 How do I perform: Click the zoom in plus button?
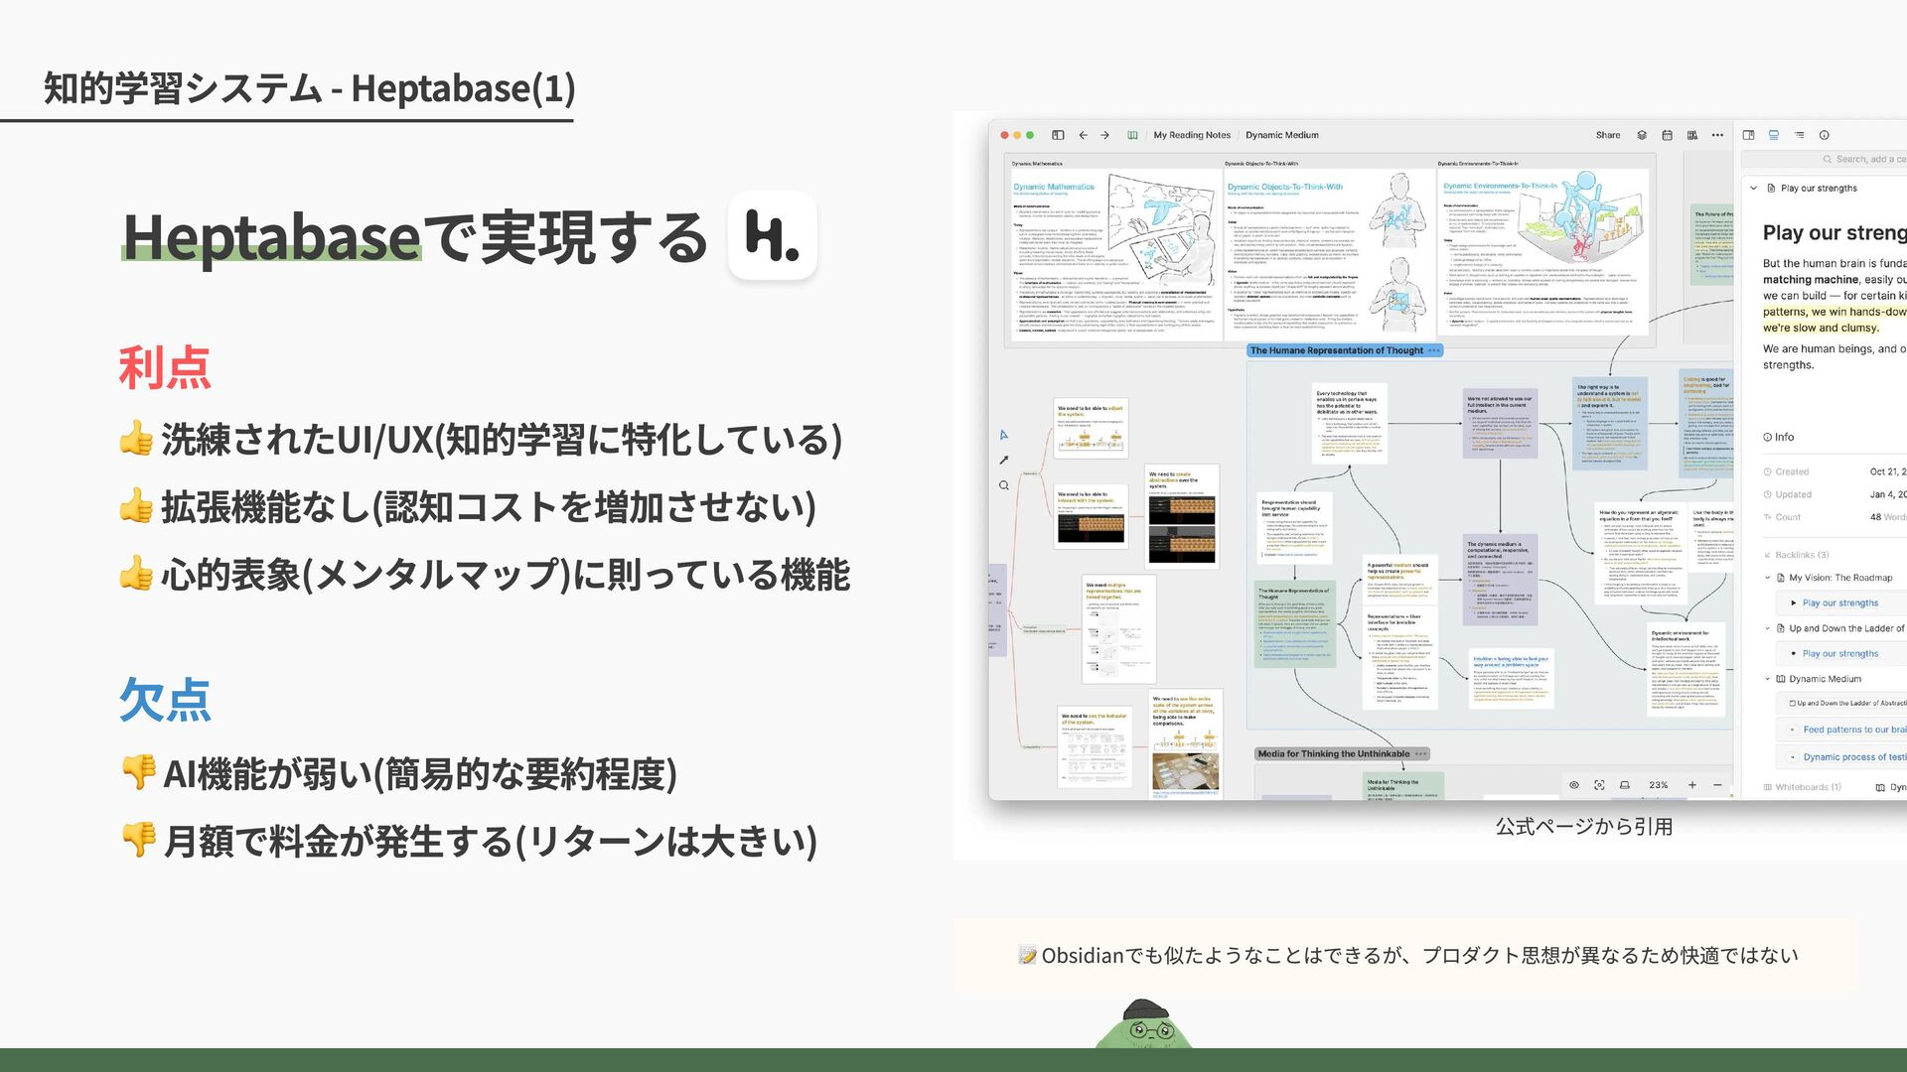pyautogui.click(x=1692, y=785)
